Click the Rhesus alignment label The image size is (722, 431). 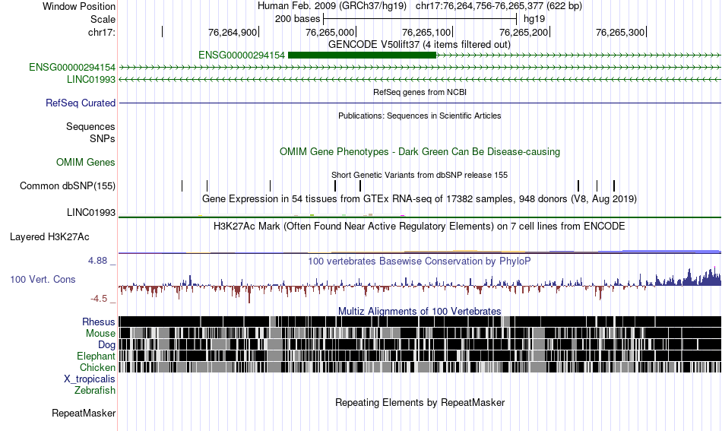point(99,322)
